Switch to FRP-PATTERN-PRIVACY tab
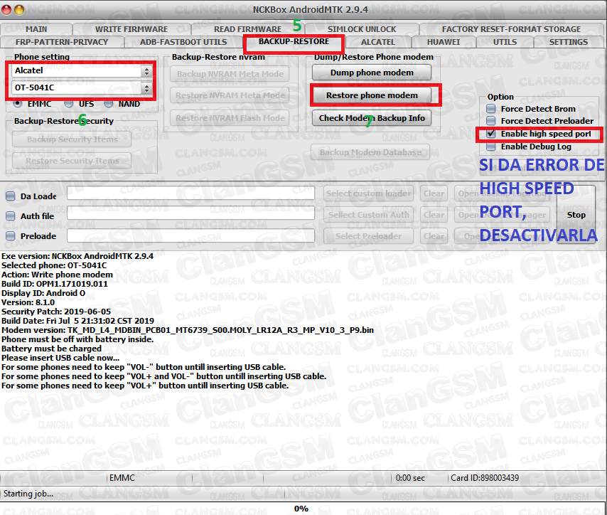Viewport: 607px width, 515px height. (62, 42)
